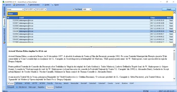Switch to the Buletine tab

[x=125, y=83]
